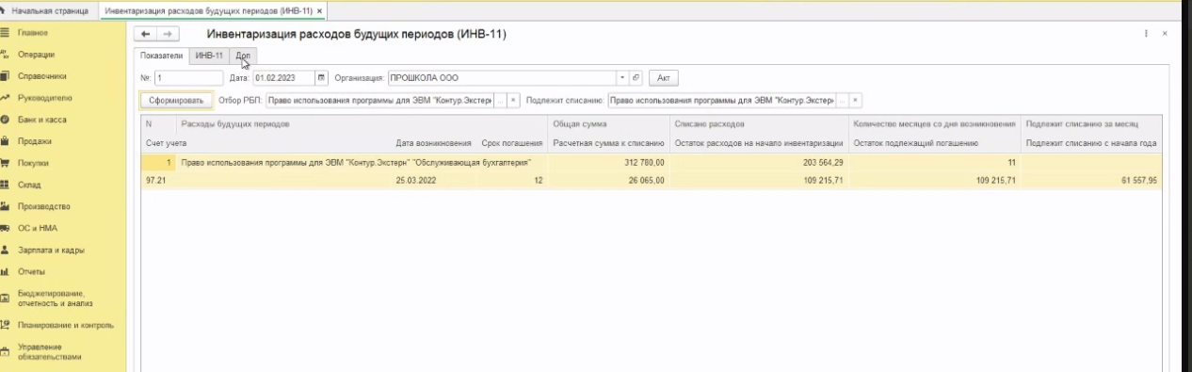Click the Подлежит списанию text field
This screenshot has height=372, width=1192.
(x=722, y=100)
